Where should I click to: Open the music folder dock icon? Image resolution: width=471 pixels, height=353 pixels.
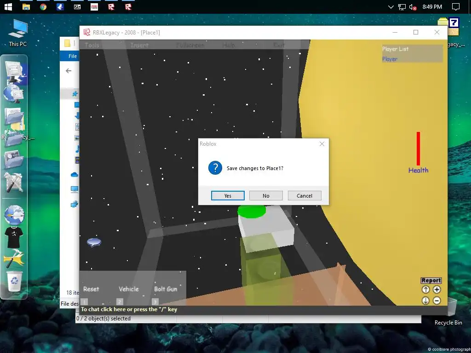[x=13, y=139]
